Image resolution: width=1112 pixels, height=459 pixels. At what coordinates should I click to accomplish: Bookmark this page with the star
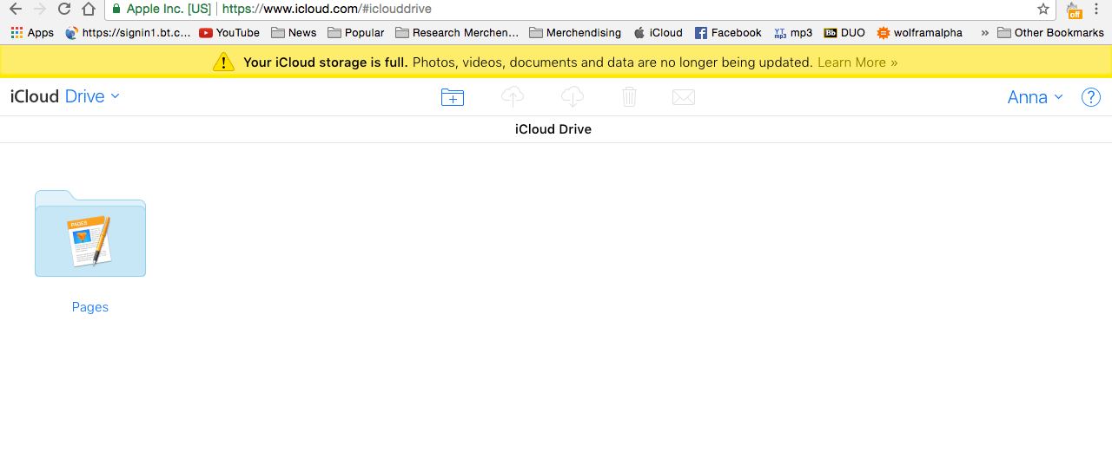1043,10
